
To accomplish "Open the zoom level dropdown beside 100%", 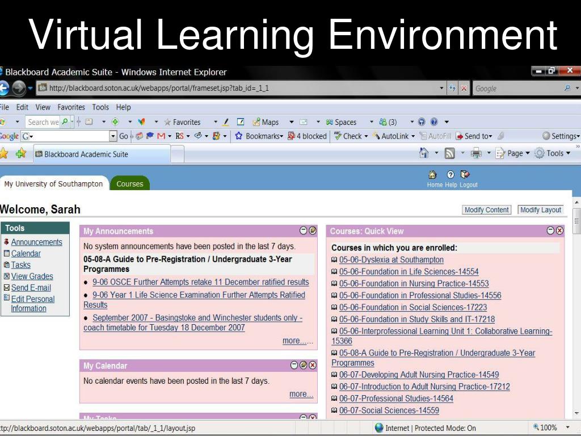I will [x=567, y=427].
